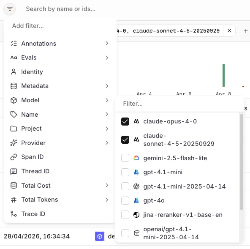Select the gemini-2.5-flash-lite model label
The image size is (250, 249).
tap(175, 158)
